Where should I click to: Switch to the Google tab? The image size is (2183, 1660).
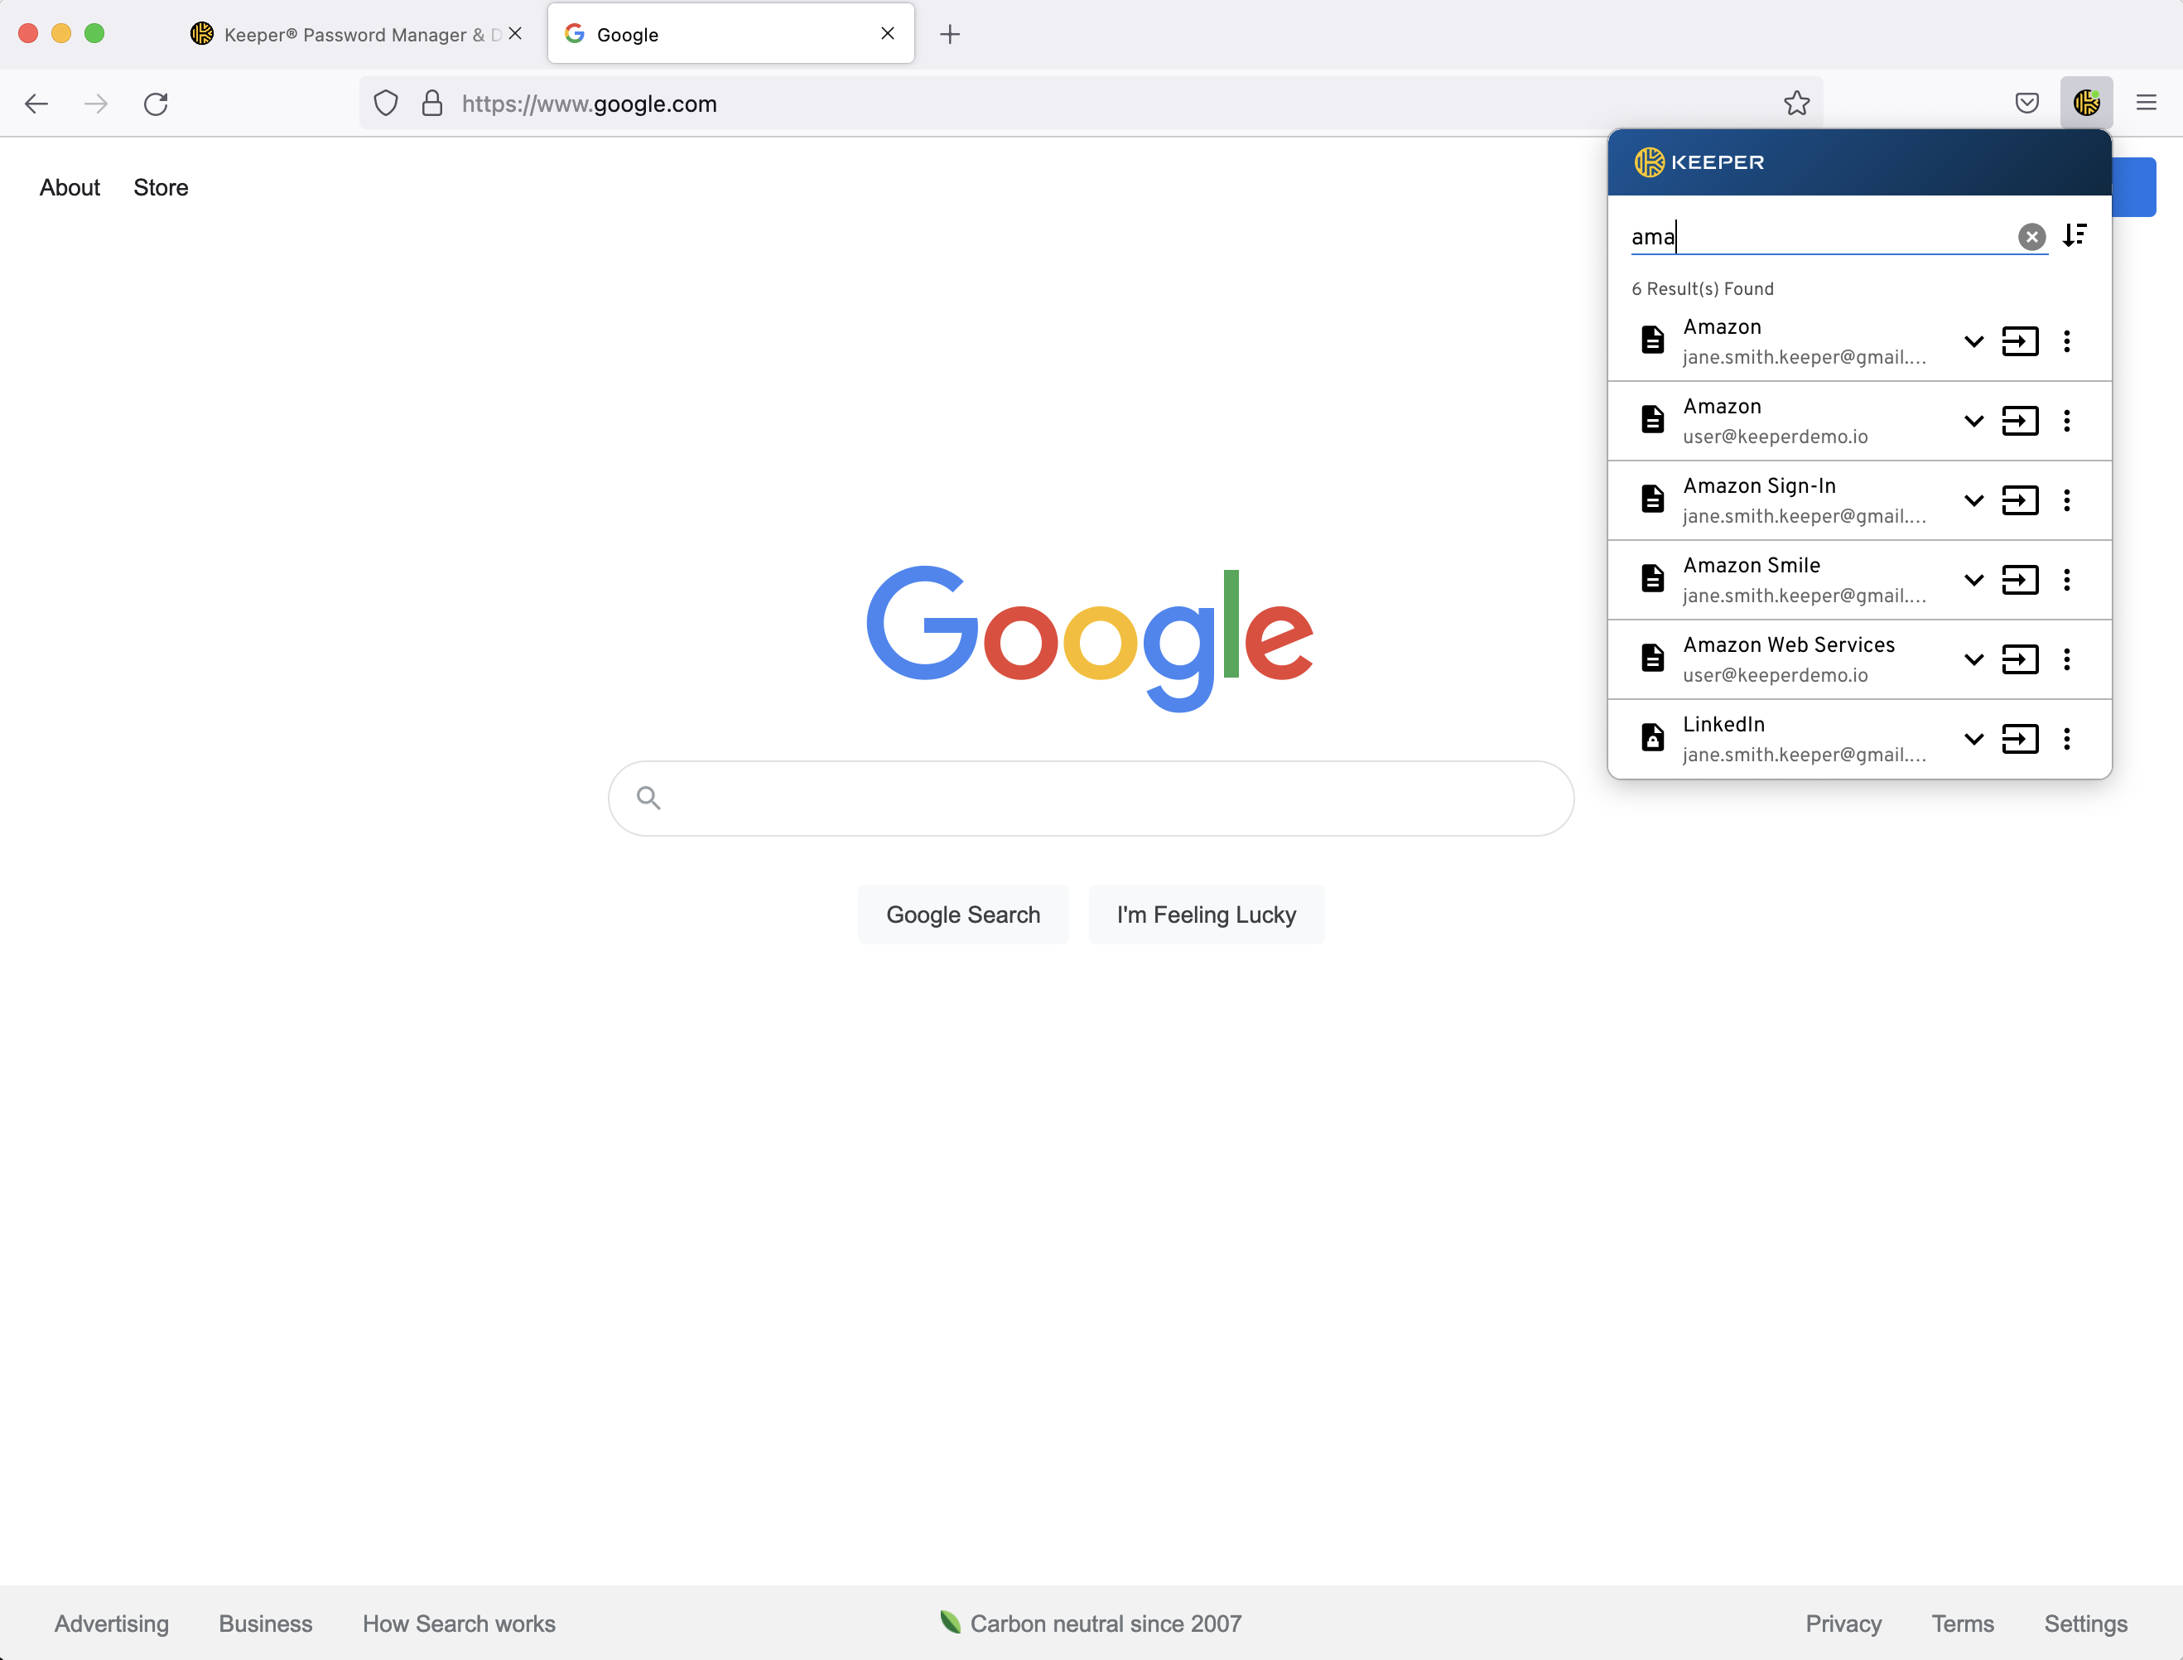(x=731, y=35)
